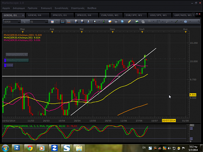Viewport: 203px width, 152px height.
Task: Click the MVA 200 indicator label
Action: click(23, 35)
